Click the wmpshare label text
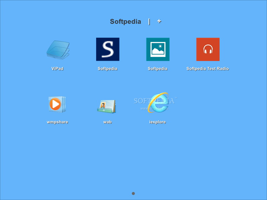The height and width of the screenshot is (200, 267). (x=57, y=122)
